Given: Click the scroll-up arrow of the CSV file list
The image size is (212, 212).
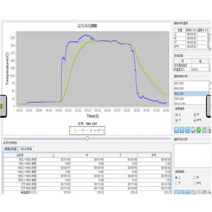Looking at the screenshot, I should click(x=210, y=83).
